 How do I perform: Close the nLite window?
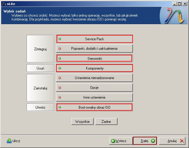tap(185, 4)
